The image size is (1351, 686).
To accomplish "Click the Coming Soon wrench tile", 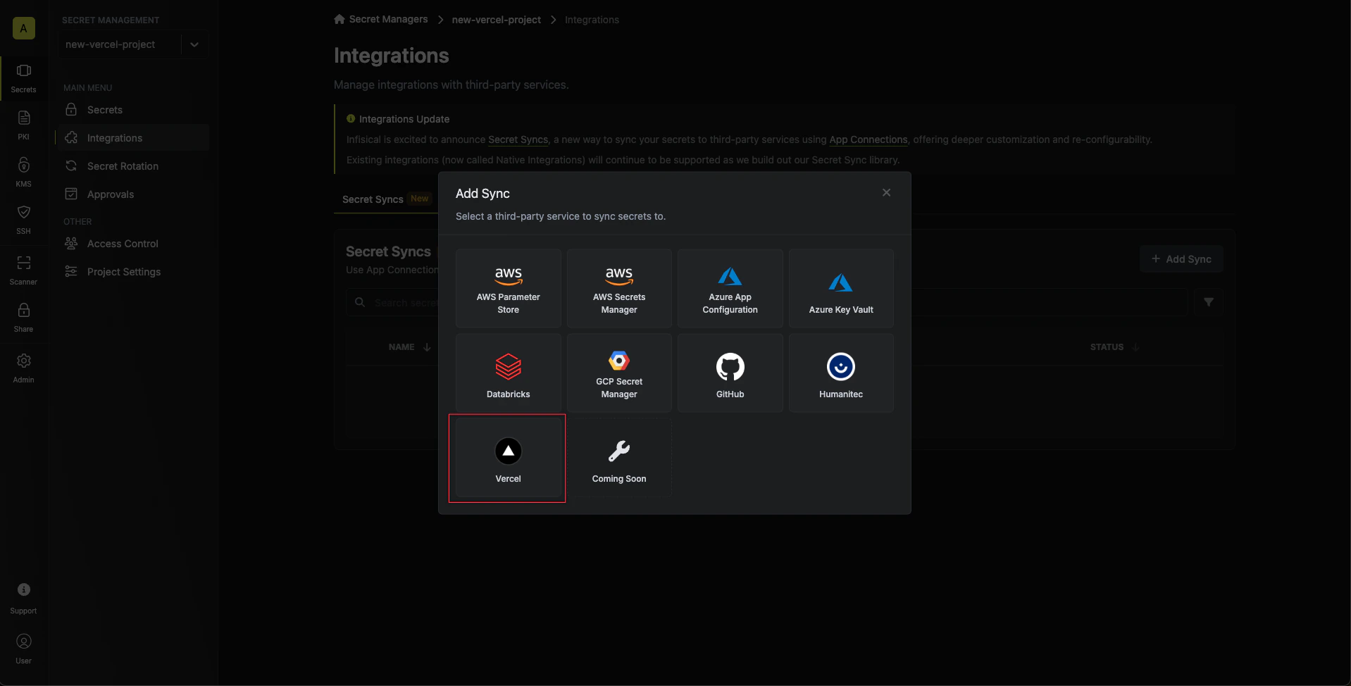I will [619, 459].
